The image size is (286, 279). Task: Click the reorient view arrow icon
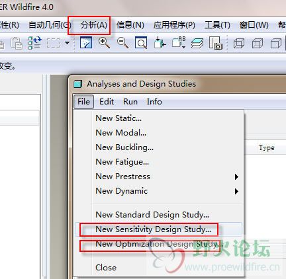click(160, 42)
